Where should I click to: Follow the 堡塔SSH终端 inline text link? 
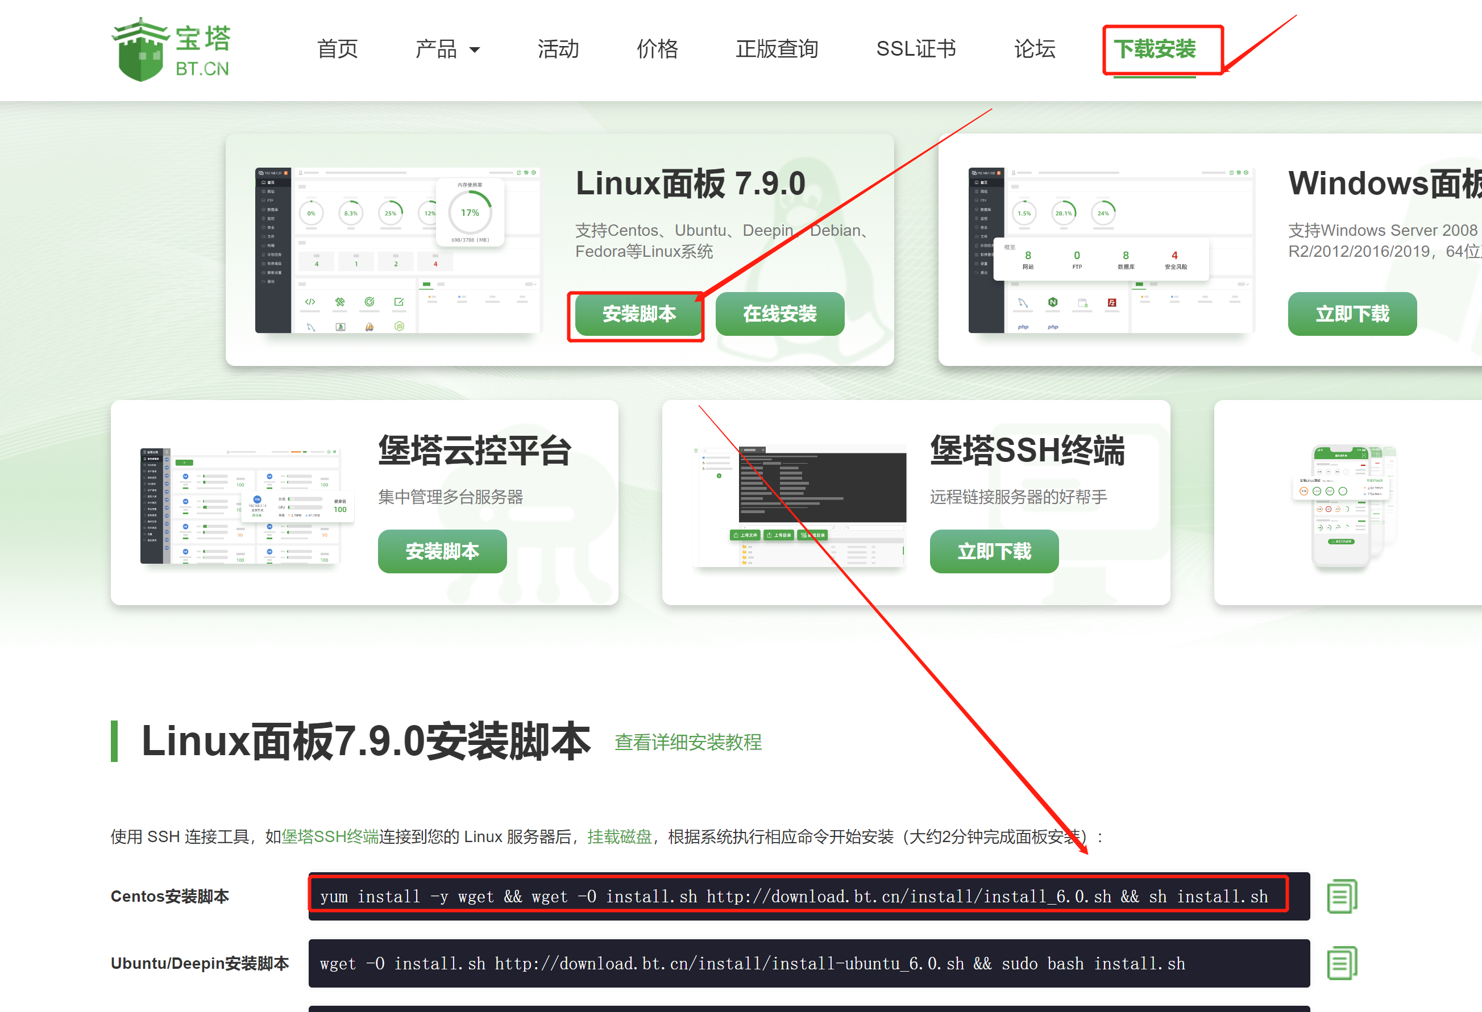(x=330, y=836)
